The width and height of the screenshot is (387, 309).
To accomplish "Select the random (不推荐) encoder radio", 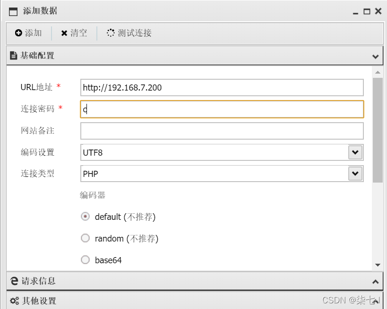I will tap(85, 238).
